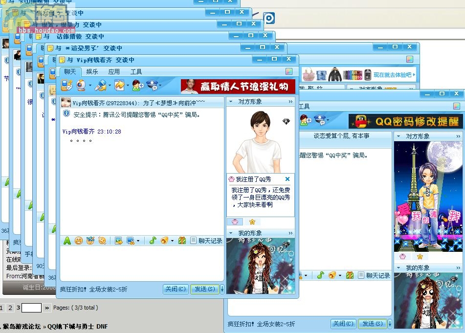
Task: Open the 工具 tab in right chat window
Action: pyautogui.click(x=304, y=107)
